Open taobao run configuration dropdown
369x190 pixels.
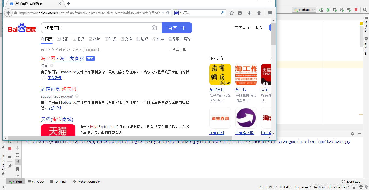pos(304,10)
